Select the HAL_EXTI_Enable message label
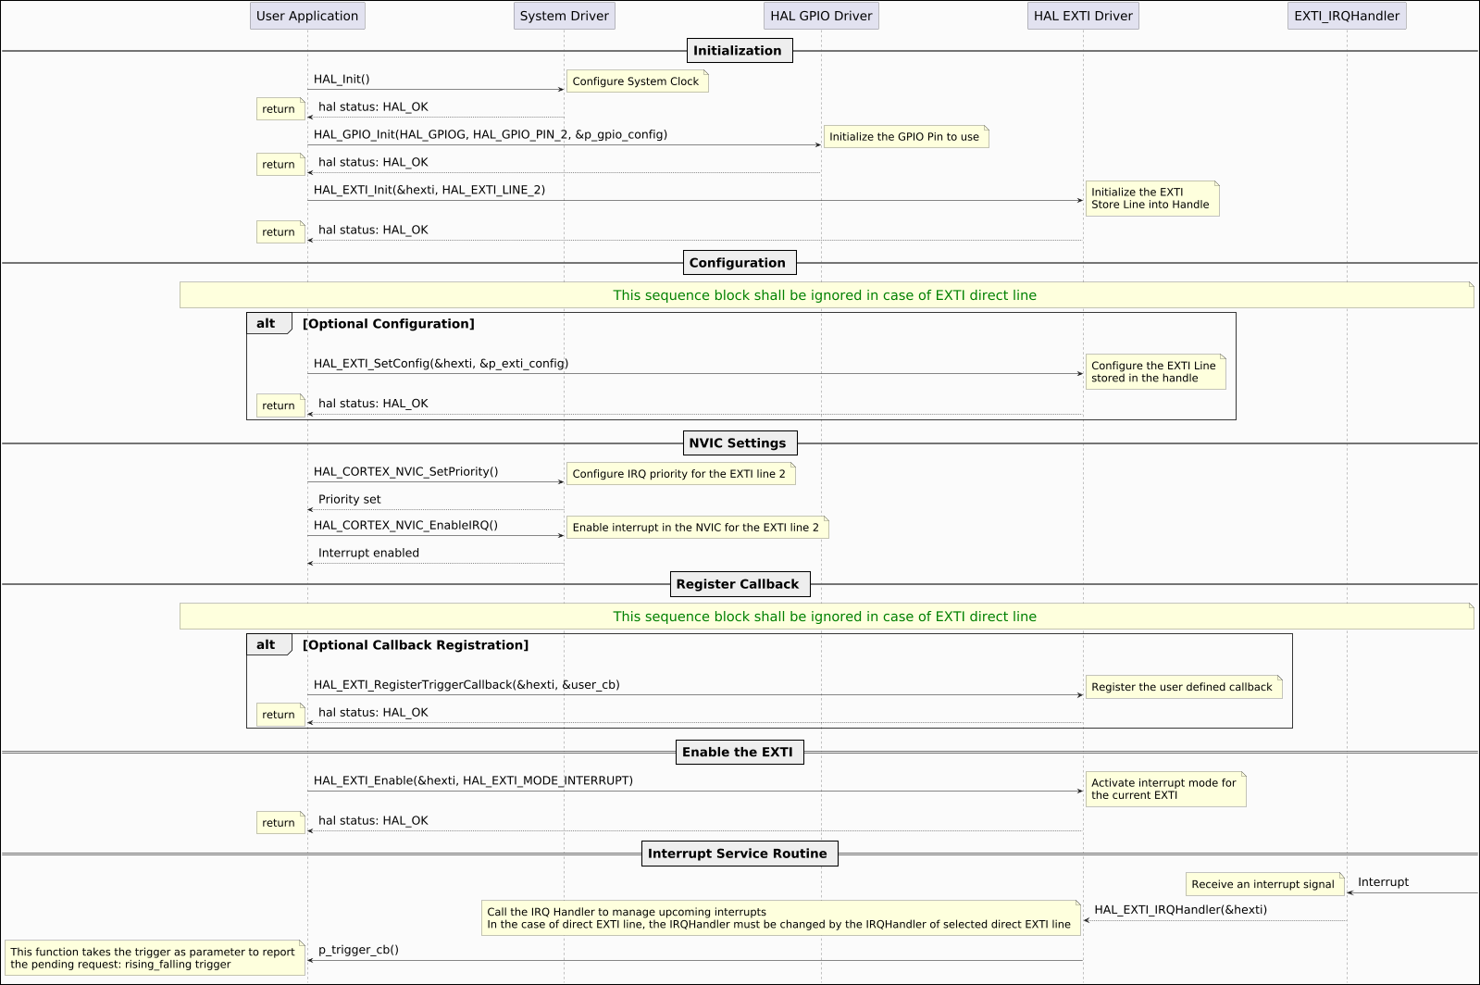This screenshot has width=1480, height=985. (474, 781)
